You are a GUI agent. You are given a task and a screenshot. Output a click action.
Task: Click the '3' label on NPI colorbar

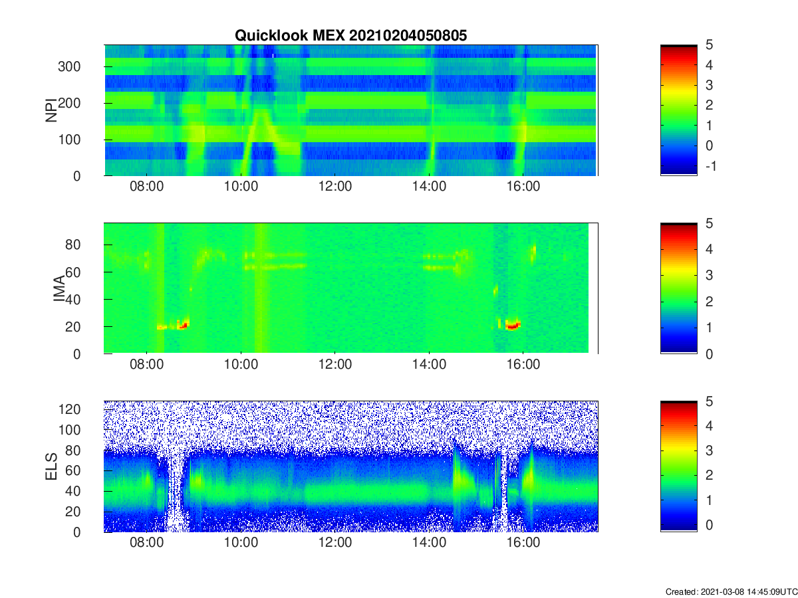tap(709, 85)
